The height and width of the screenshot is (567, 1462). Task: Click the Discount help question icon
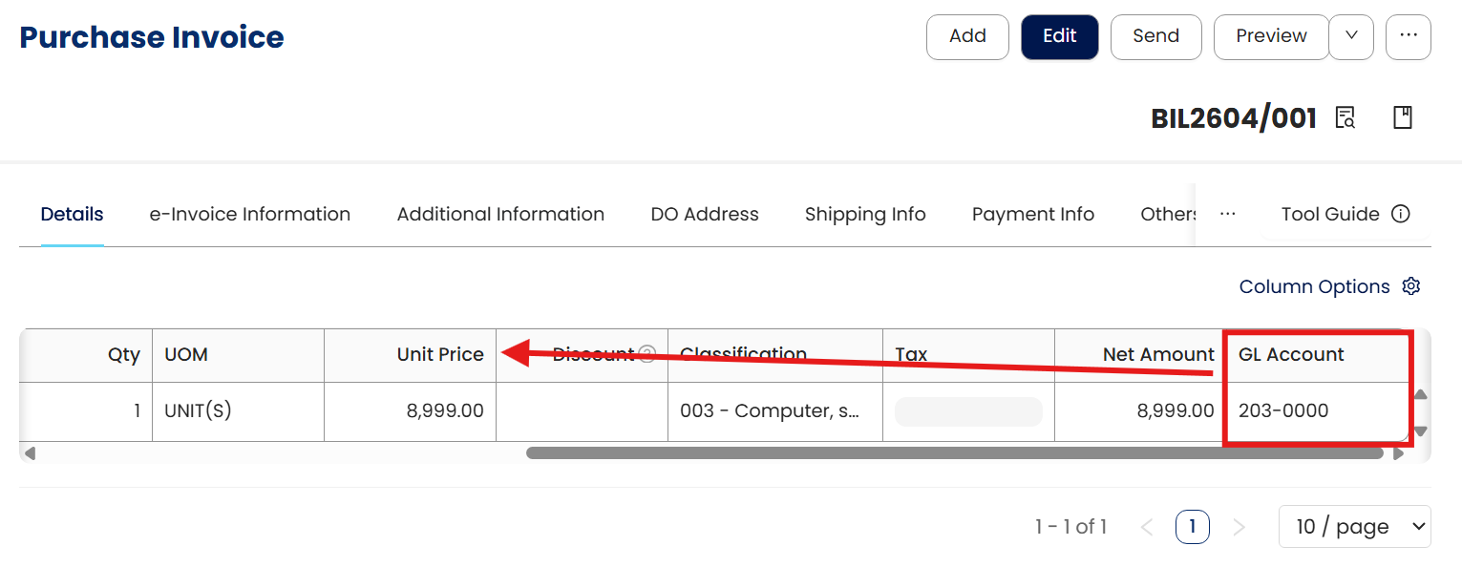646,354
